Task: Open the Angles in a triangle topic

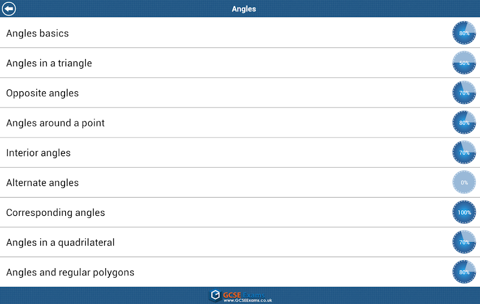Action: pyautogui.click(x=49, y=63)
